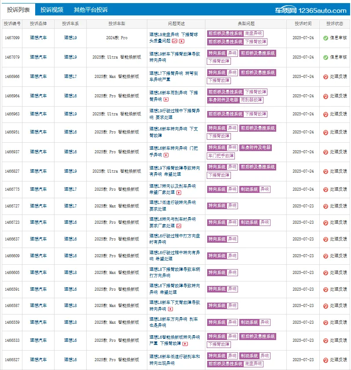Image resolution: width=351 pixels, height=370 pixels.
Task: Click 转向系统 tag in row 1466727
Action: (x=217, y=206)
